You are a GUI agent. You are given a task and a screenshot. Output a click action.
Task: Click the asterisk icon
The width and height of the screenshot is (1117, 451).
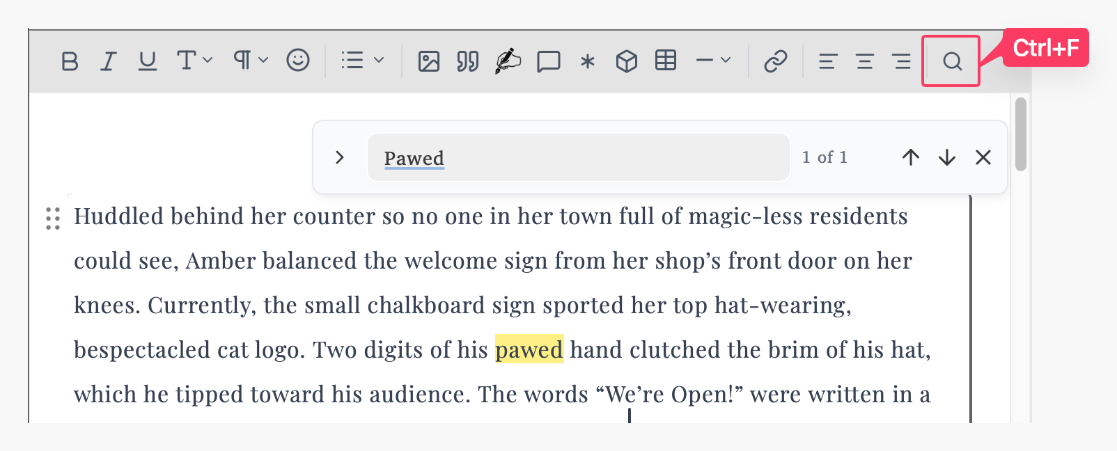point(588,61)
